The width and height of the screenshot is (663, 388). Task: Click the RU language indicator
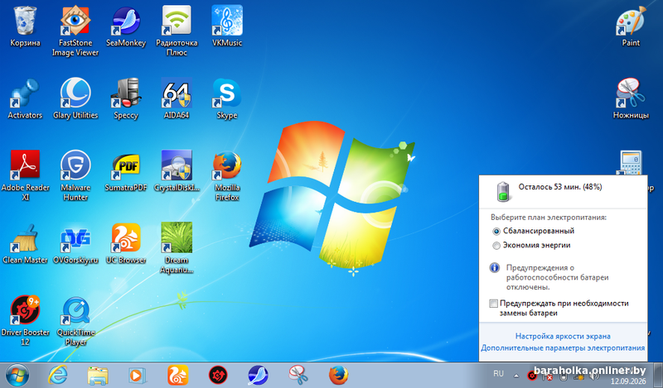(x=498, y=374)
